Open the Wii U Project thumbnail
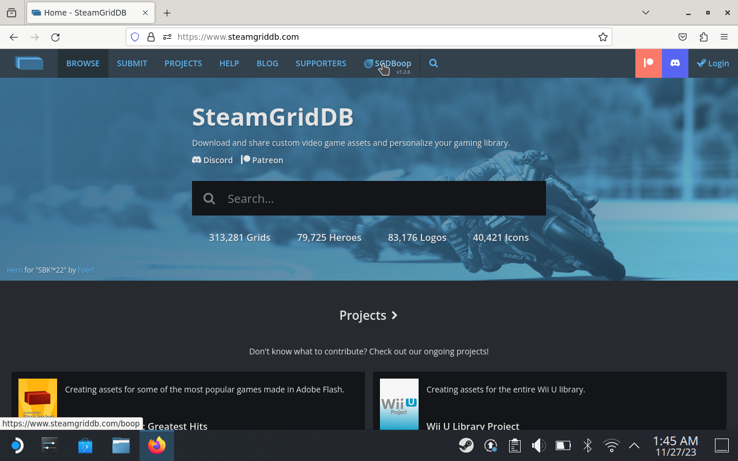This screenshot has height=461, width=738. pyautogui.click(x=399, y=404)
